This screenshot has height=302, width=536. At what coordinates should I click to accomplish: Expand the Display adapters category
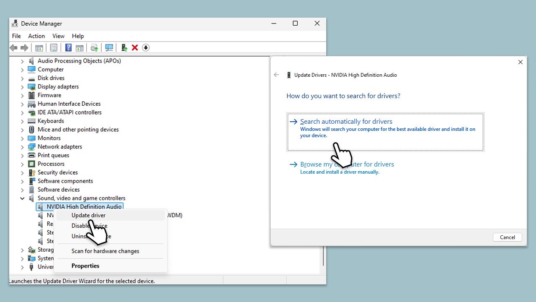tap(23, 87)
